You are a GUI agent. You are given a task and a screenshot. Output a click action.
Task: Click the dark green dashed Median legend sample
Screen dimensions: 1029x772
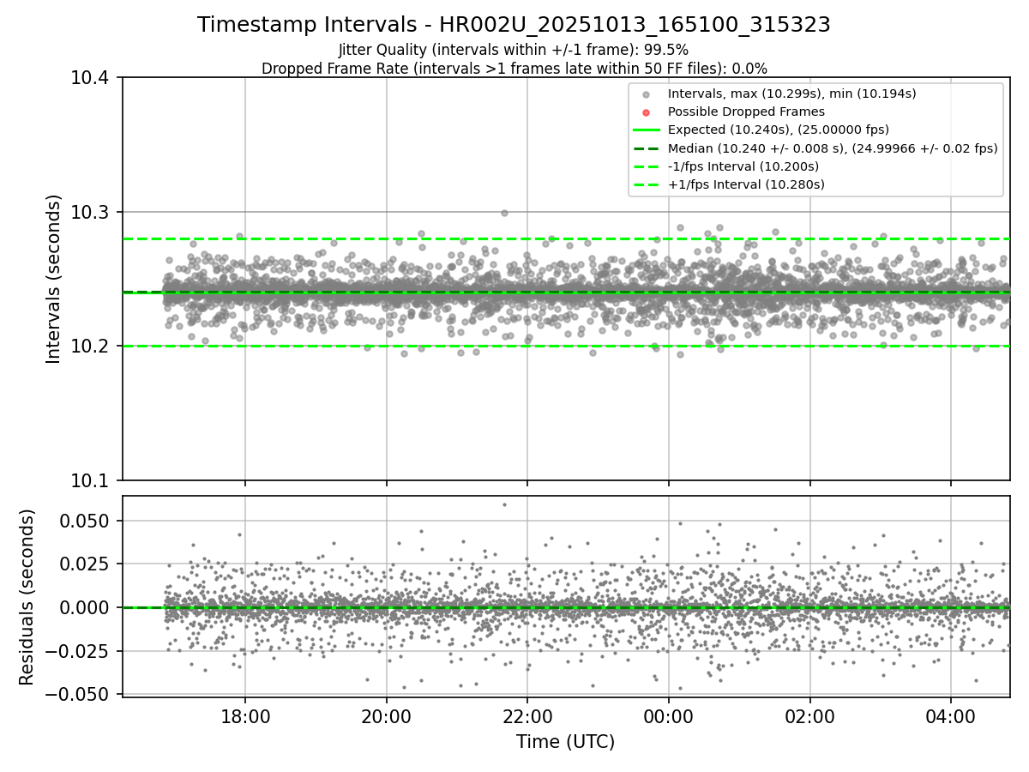click(x=647, y=148)
